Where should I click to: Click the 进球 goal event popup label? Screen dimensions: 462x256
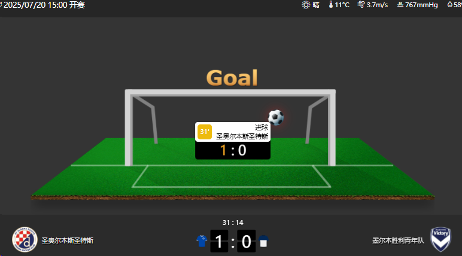[262, 127]
